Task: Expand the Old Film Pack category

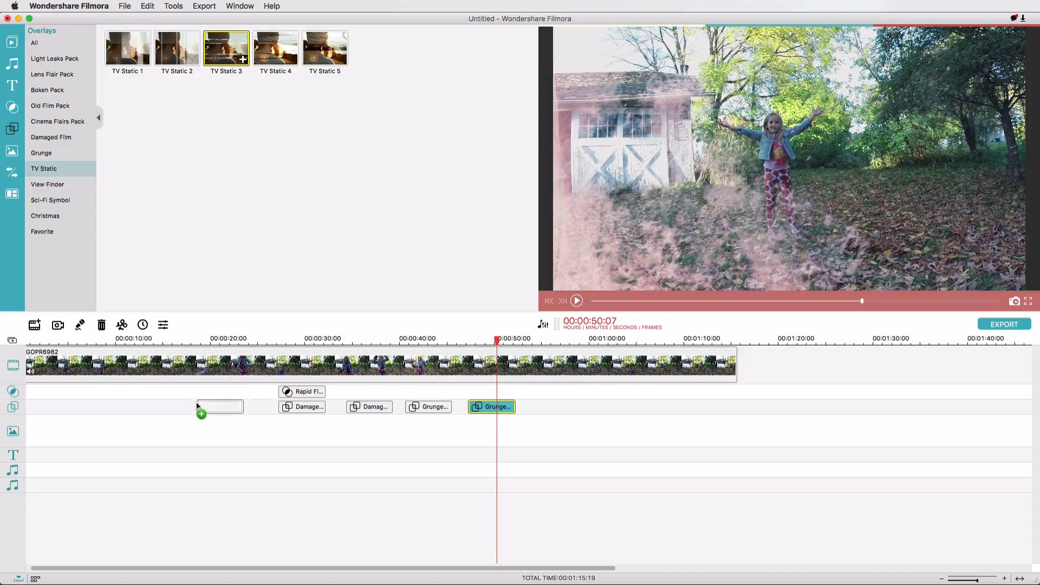Action: pos(50,106)
